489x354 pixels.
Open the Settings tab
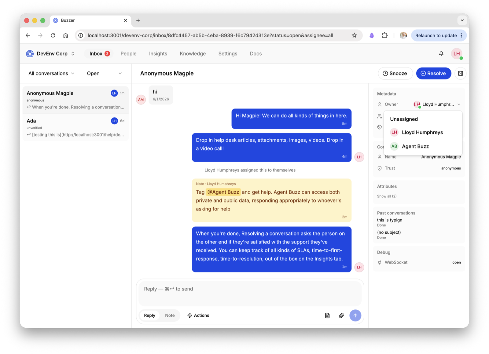(228, 54)
